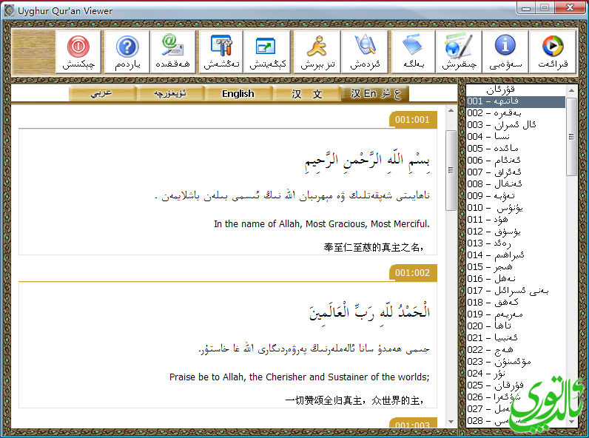Screen dimensions: 589x438
Task: Open search magnifier icon
Action: [x=365, y=52]
